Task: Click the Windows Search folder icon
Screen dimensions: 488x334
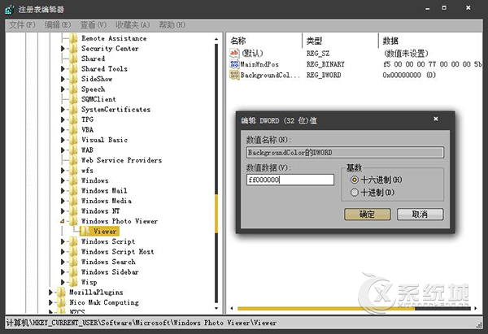Action: [73, 262]
